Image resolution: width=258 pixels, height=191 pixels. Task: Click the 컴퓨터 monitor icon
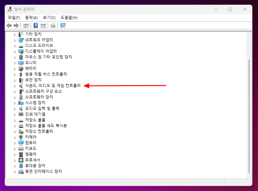click(21, 143)
